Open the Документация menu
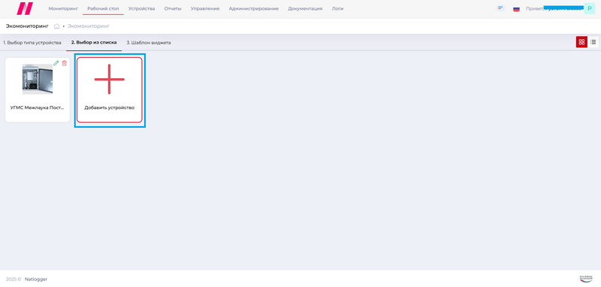Screen dimensions: 601x287 click(305, 8)
